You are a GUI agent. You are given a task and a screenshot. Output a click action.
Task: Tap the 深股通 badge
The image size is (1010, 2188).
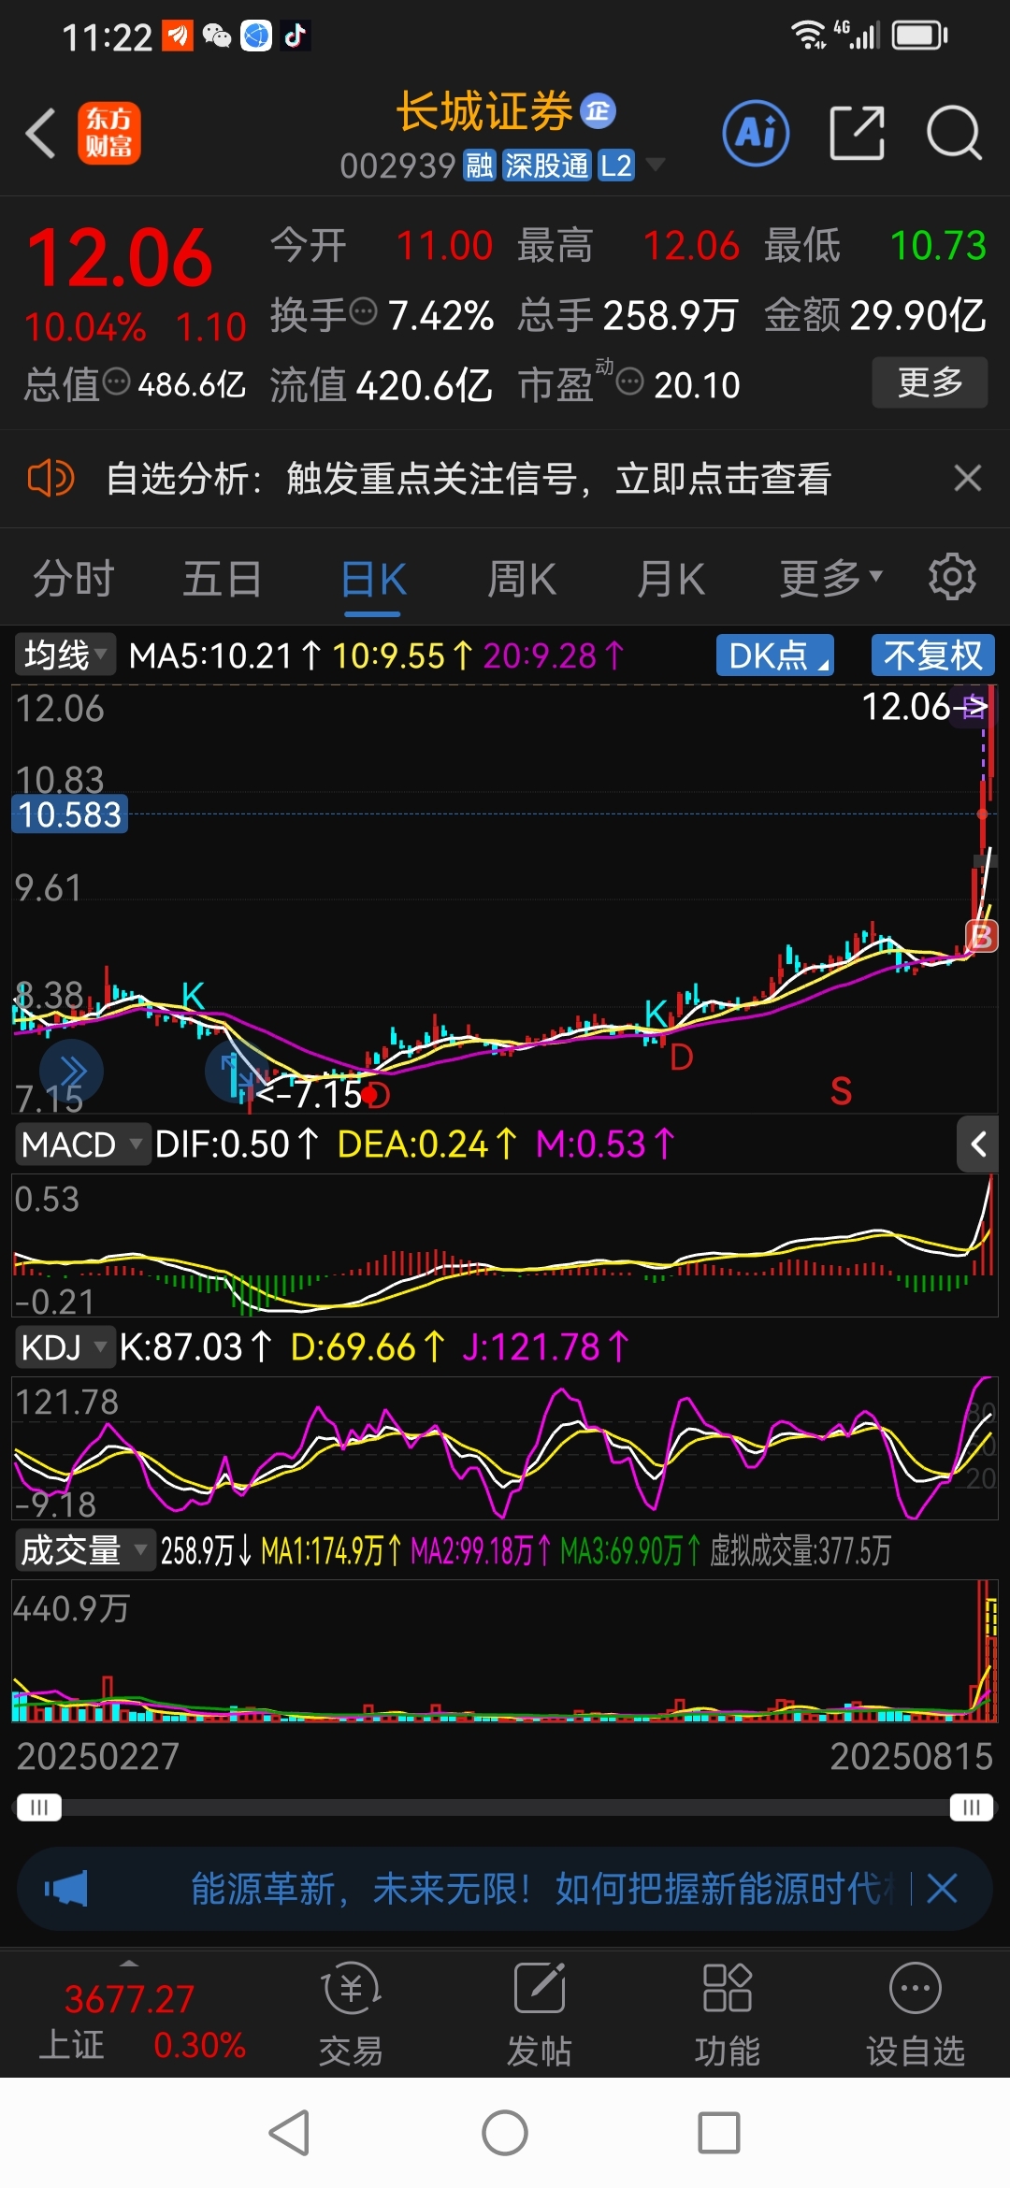click(547, 166)
